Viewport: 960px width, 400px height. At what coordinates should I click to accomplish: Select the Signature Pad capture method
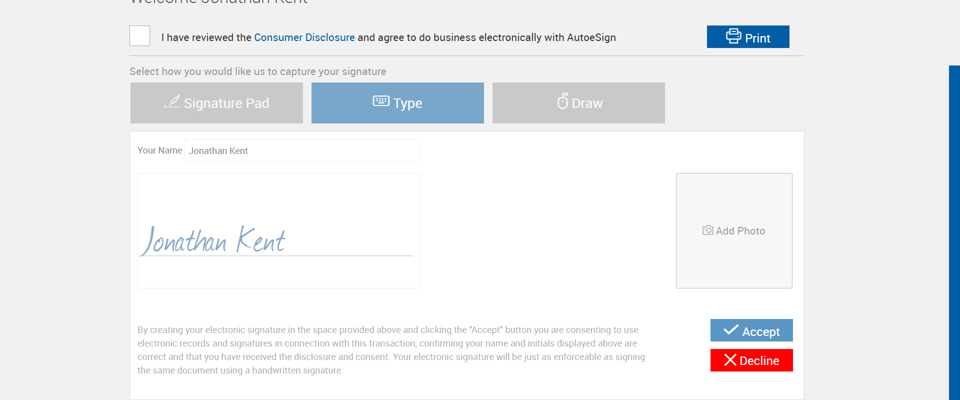216,103
